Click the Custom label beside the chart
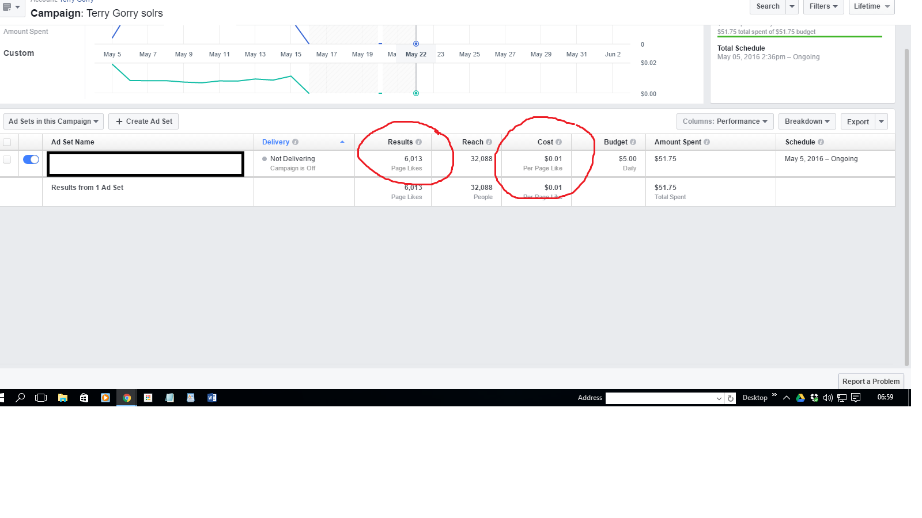The width and height of the screenshot is (922, 518). [19, 53]
